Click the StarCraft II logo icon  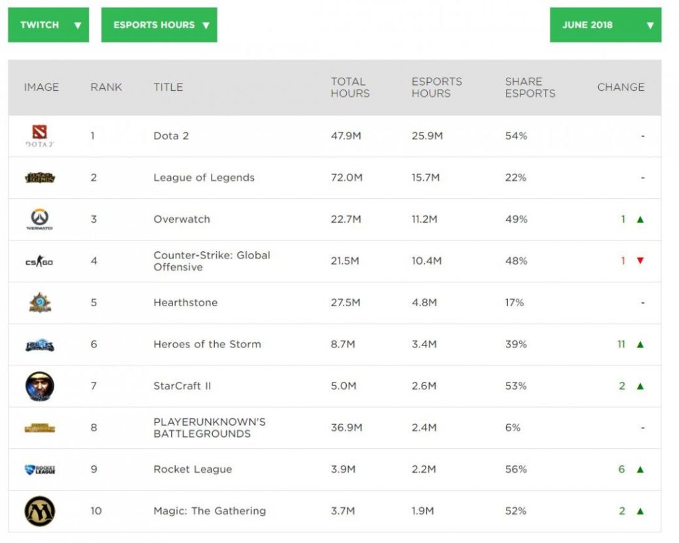point(40,386)
